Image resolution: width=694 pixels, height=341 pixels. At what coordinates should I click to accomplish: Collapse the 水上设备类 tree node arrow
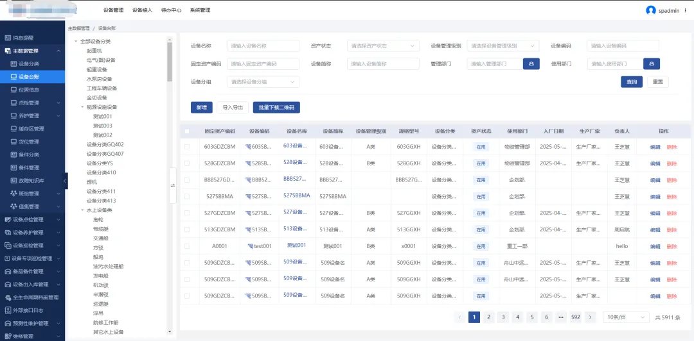coord(82,210)
